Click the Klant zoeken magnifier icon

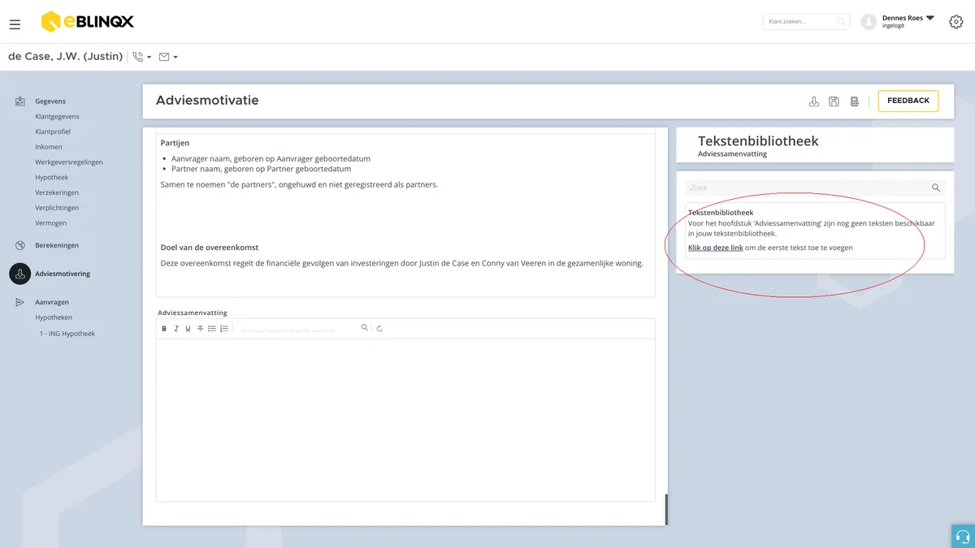coord(842,22)
